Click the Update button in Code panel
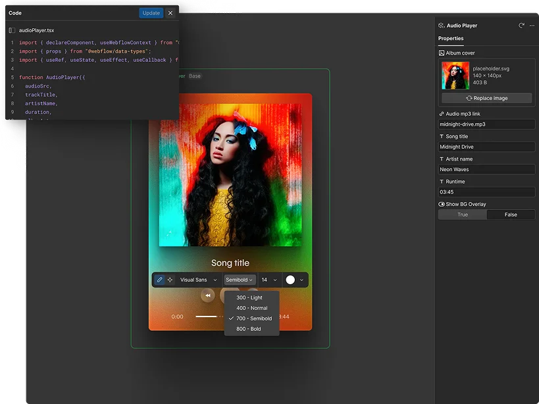The image size is (539, 404). (151, 13)
